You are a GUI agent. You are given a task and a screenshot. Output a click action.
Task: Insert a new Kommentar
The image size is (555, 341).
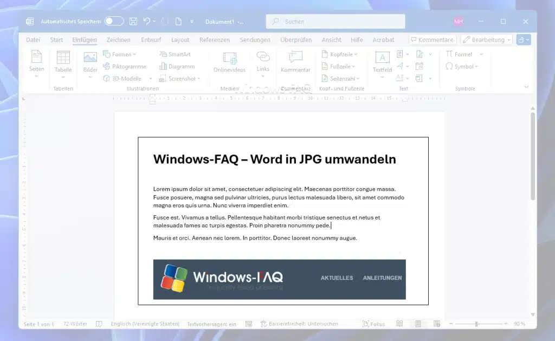pyautogui.click(x=295, y=62)
